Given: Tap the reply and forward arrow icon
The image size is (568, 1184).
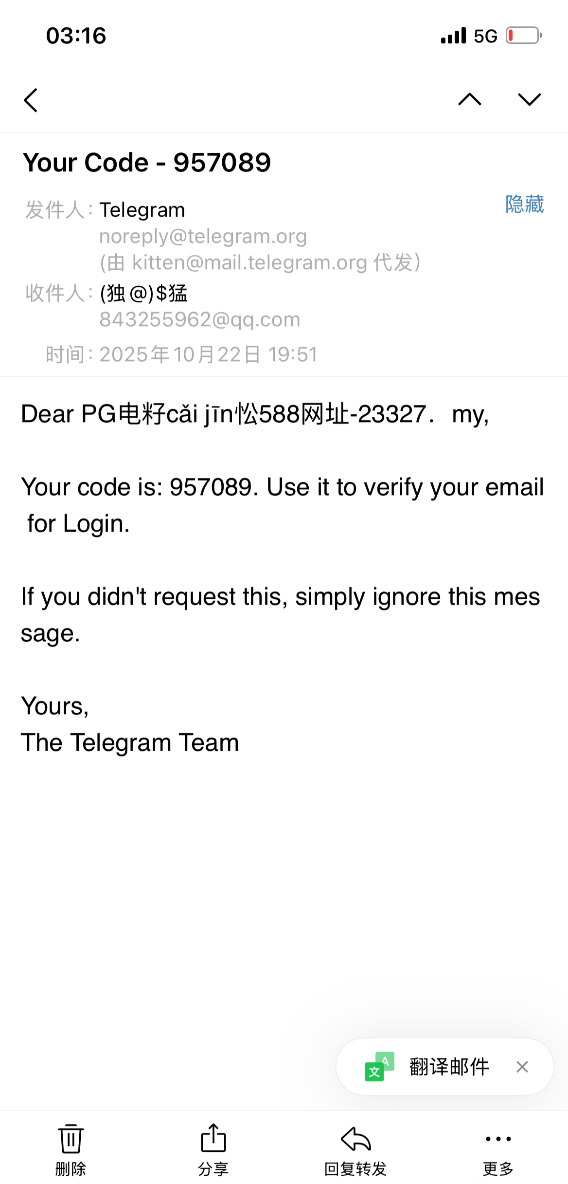Looking at the screenshot, I should click(355, 1138).
